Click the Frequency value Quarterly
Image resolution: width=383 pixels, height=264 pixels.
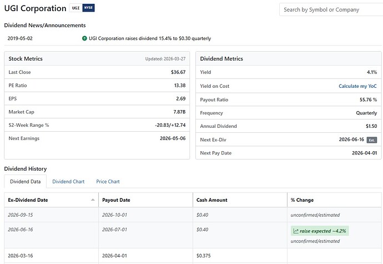pos(366,113)
